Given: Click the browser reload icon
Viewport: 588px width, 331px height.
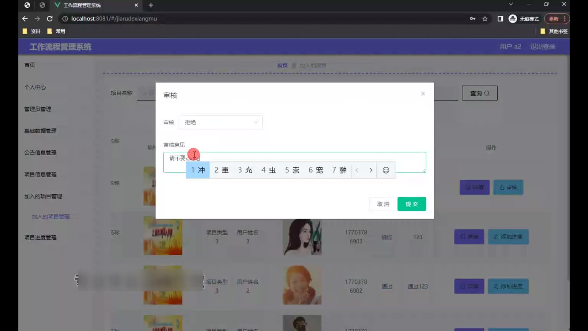Looking at the screenshot, I should point(50,19).
